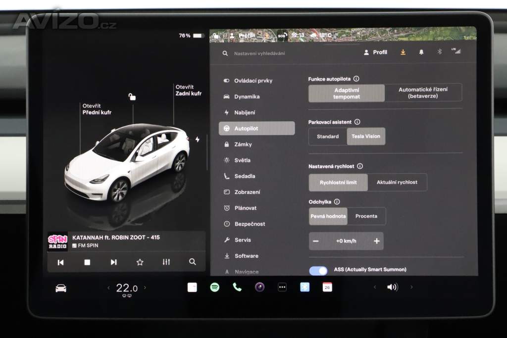Open the Phone app

(237, 287)
